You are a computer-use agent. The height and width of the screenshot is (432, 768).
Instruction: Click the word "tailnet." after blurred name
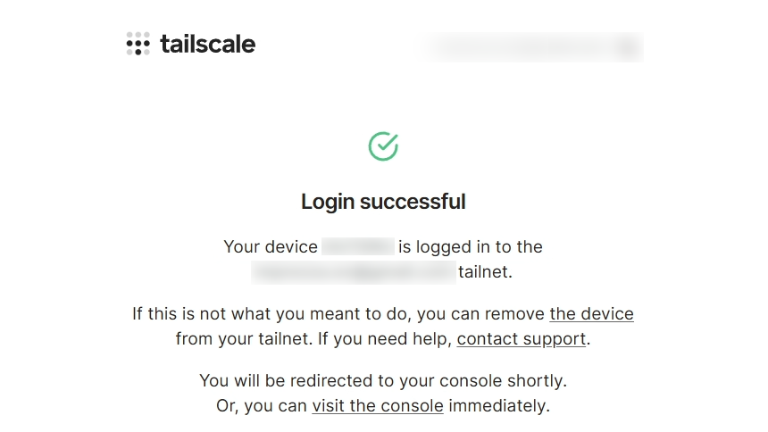(x=486, y=272)
